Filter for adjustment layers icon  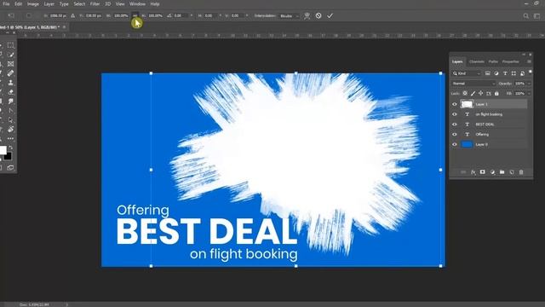pyautogui.click(x=496, y=73)
